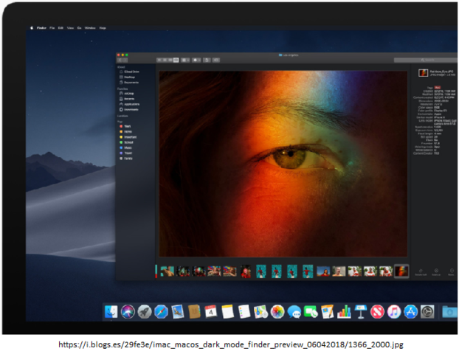Open Applications in the sidebar

[x=129, y=104]
